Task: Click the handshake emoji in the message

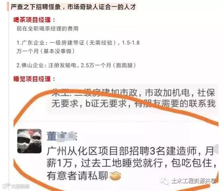Action: (x=115, y=176)
